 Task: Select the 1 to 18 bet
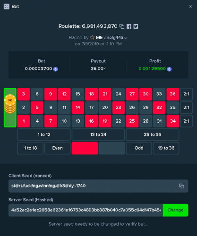(x=30, y=148)
